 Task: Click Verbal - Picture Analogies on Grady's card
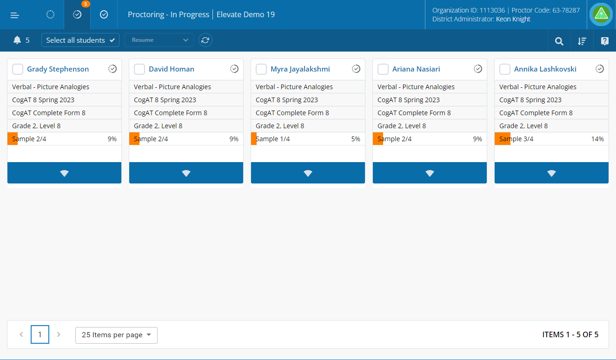click(51, 87)
